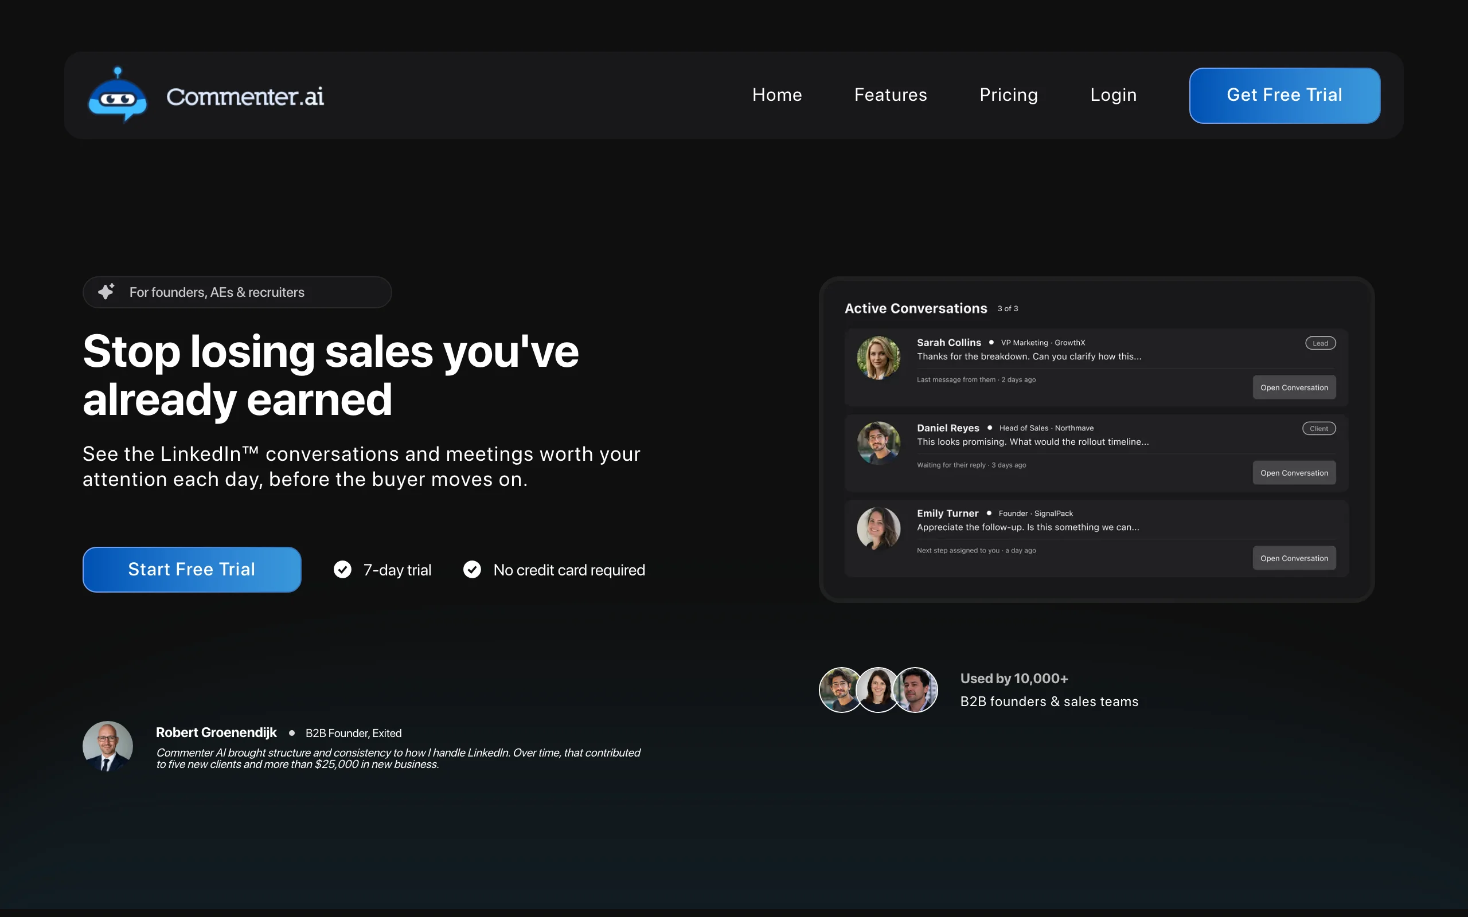Click the Commenter.ai wordmark

[245, 96]
